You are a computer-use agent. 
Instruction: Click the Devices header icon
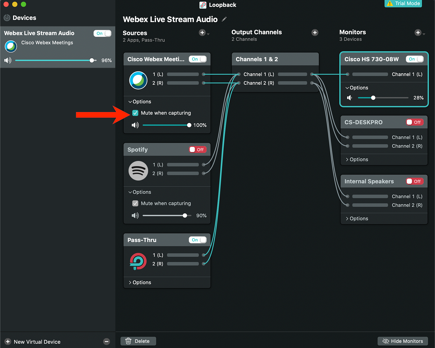7,18
